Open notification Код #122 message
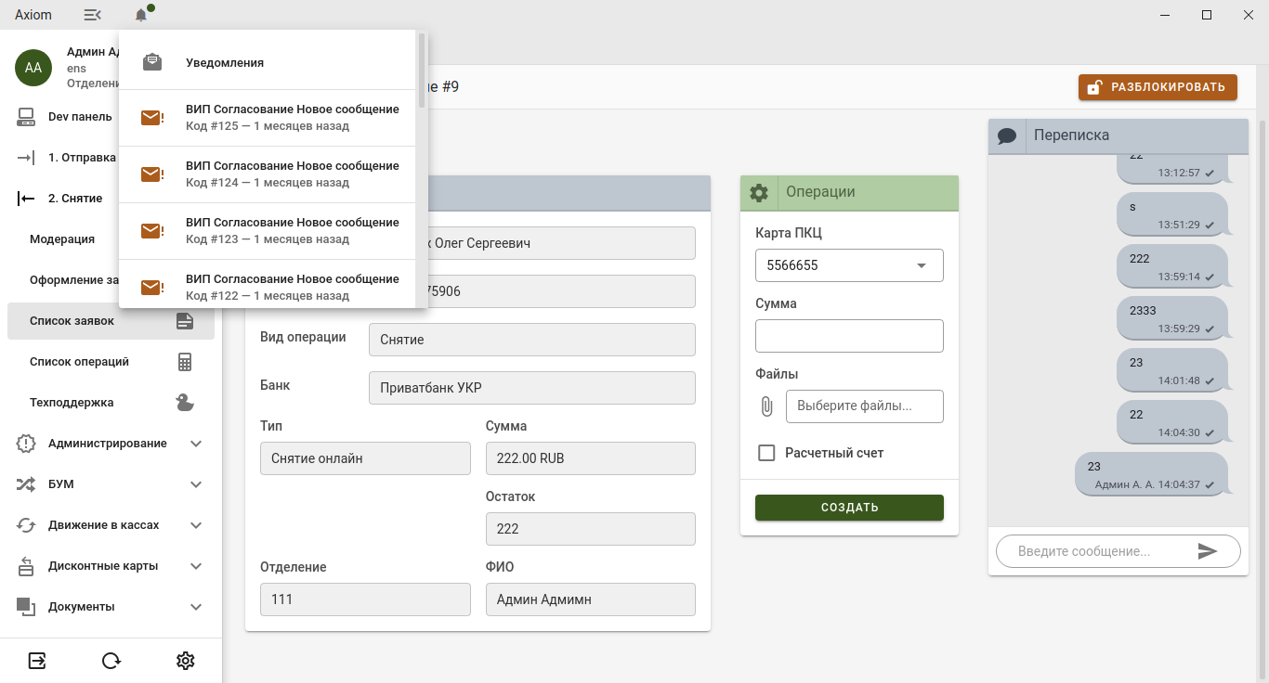1269x683 pixels. coord(268,284)
